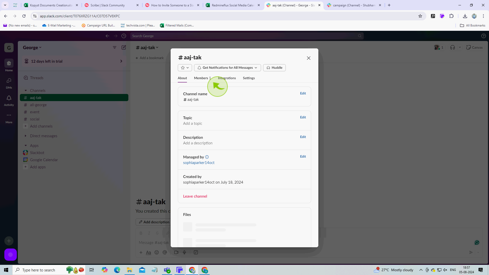Collapse the Apps section
Viewport: 489px width, 275px height.
[x=26, y=146]
